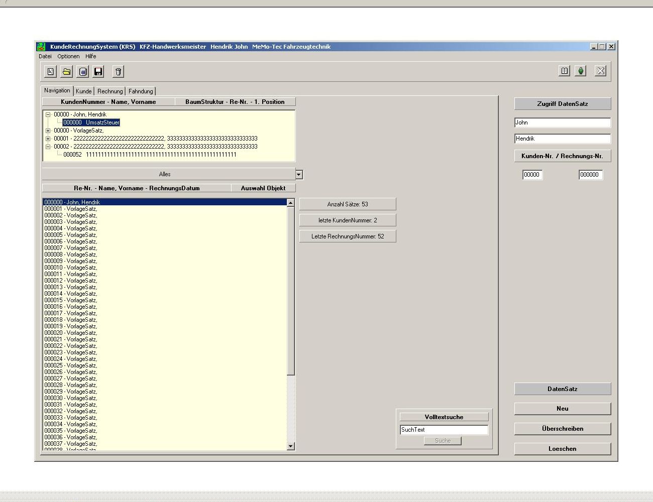Select list row 000015 - VorlageSatz
Viewport: 653px width, 502px height.
pyautogui.click(x=165, y=300)
